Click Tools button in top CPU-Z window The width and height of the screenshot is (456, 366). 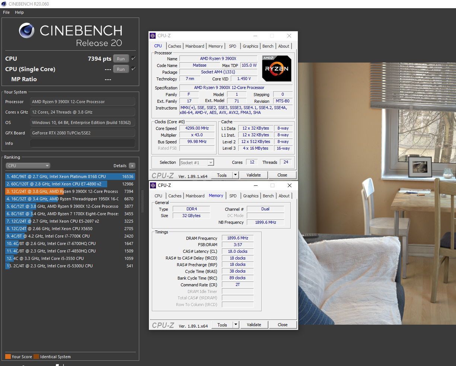[222, 175]
